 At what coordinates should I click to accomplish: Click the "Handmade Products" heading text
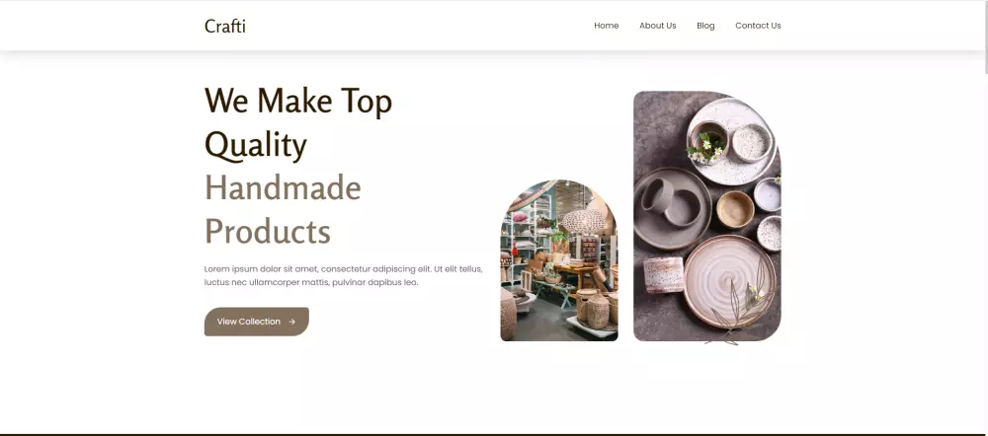(283, 209)
